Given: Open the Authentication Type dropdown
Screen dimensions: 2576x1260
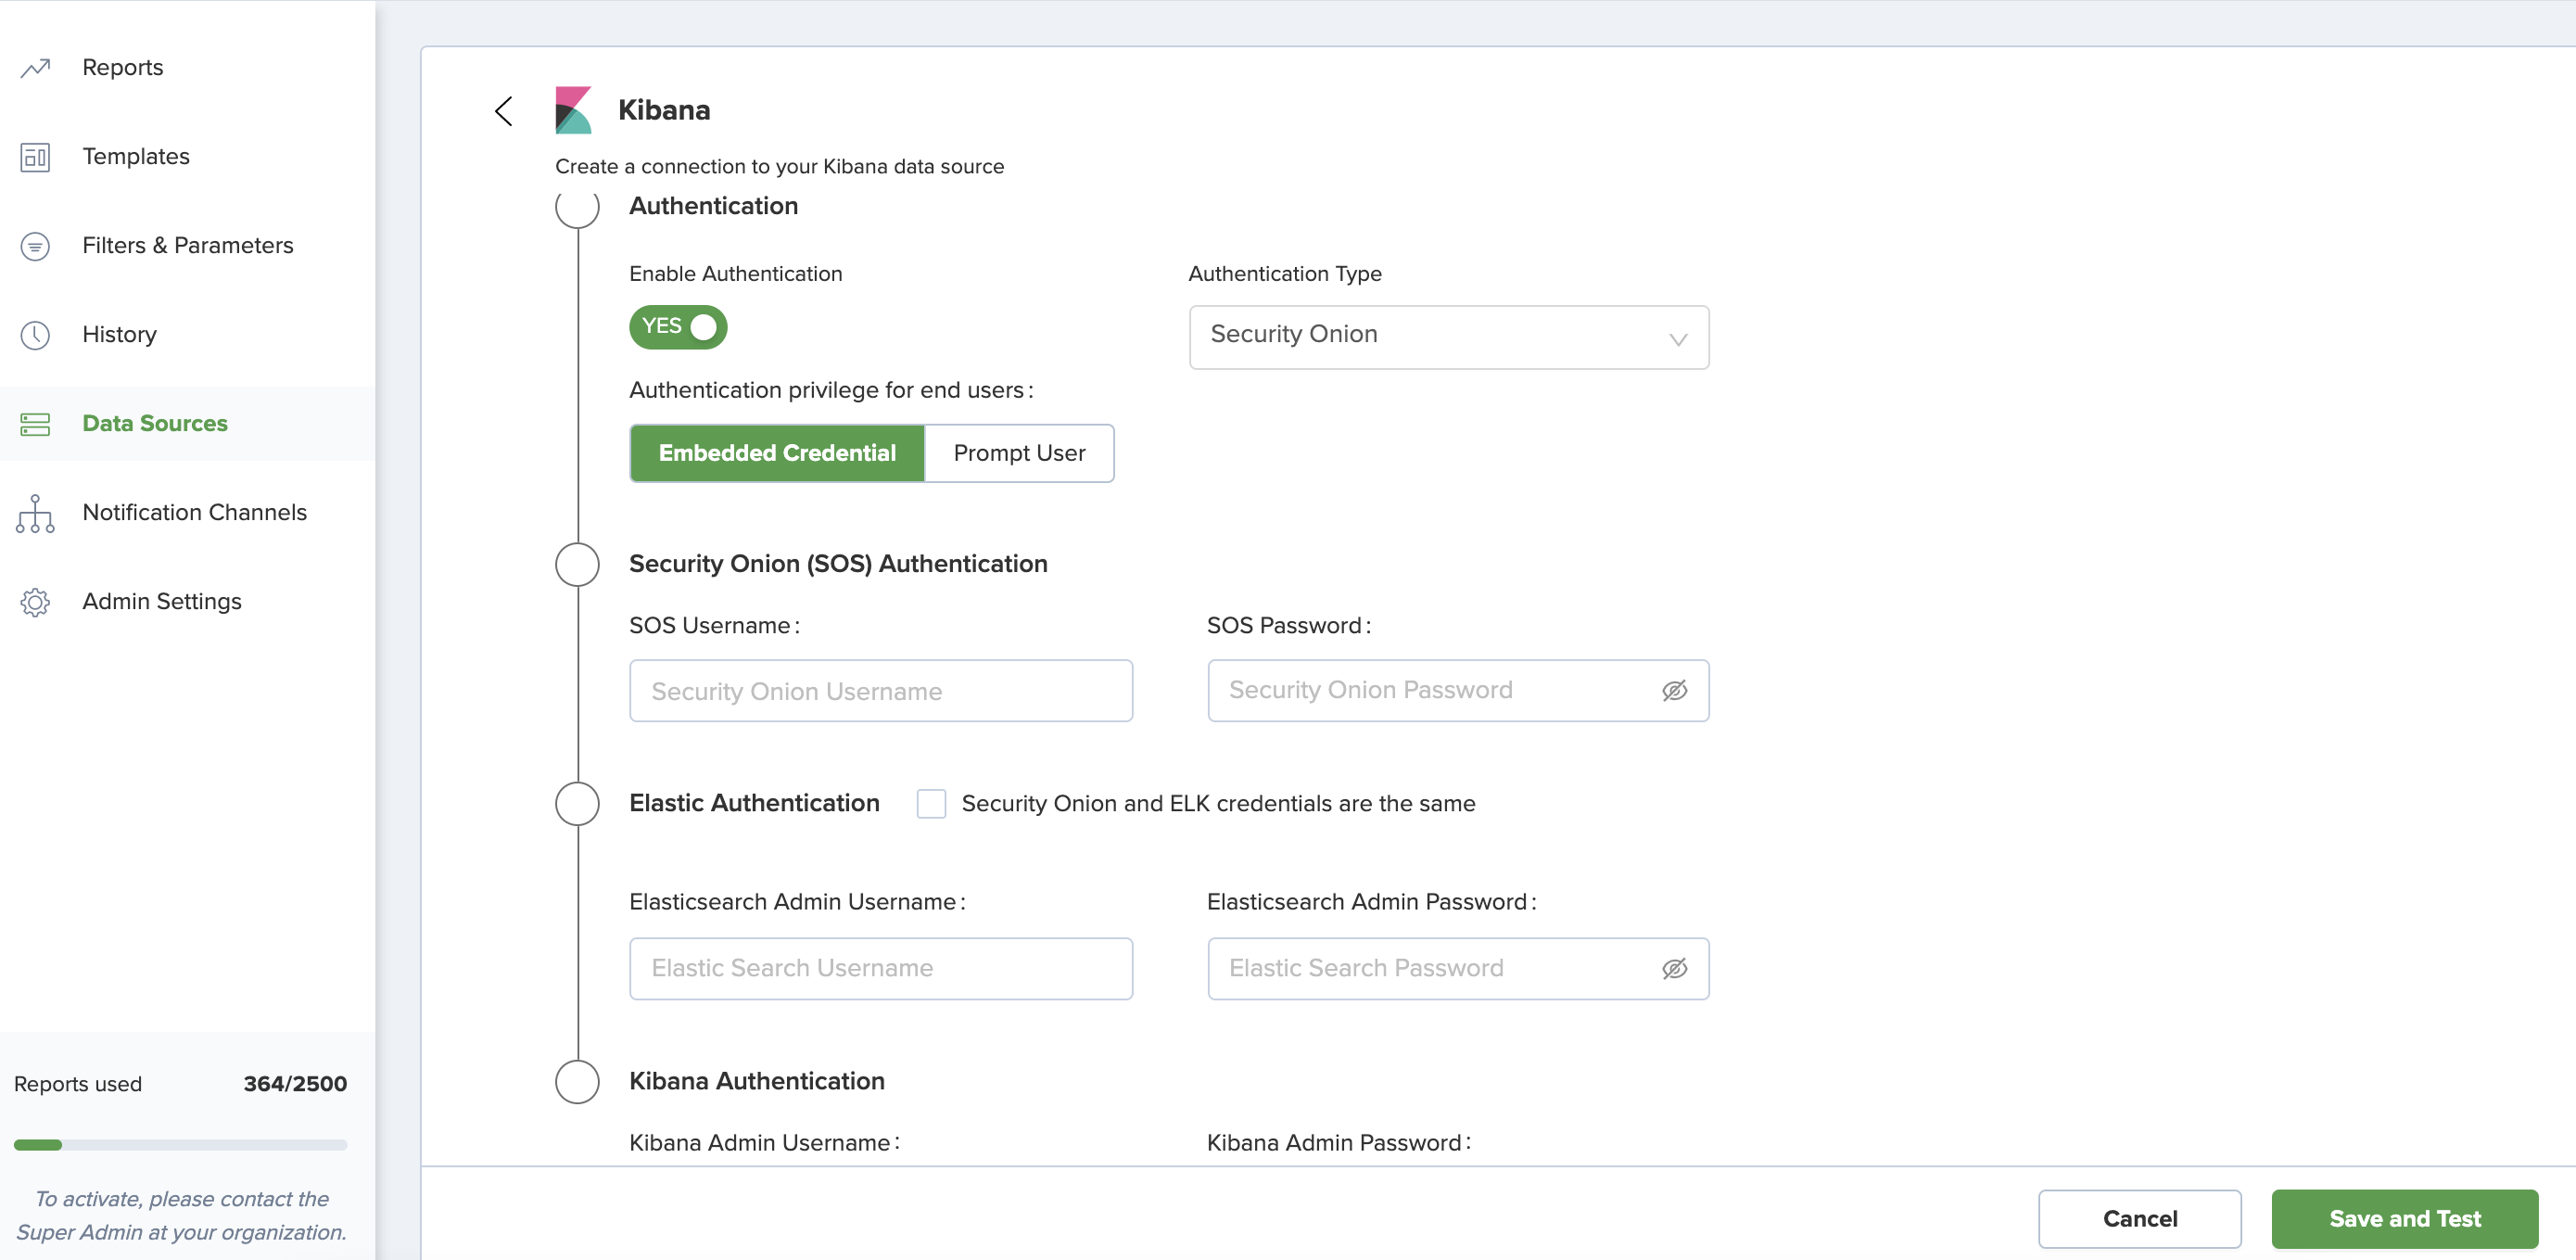Looking at the screenshot, I should [1448, 337].
